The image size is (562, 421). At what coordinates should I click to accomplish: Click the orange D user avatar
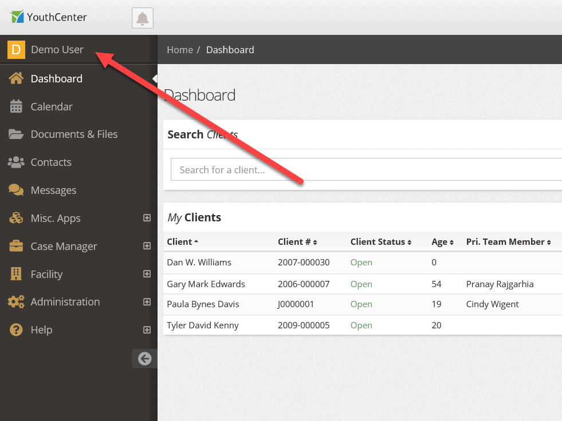coord(16,49)
